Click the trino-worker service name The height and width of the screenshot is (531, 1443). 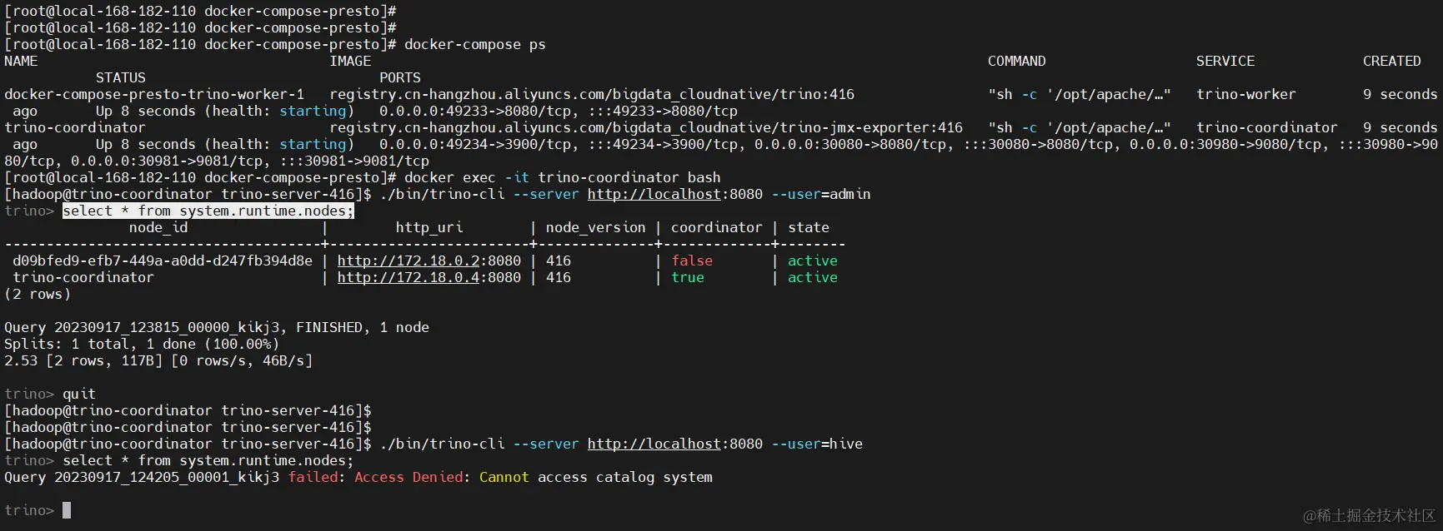[x=1246, y=94]
